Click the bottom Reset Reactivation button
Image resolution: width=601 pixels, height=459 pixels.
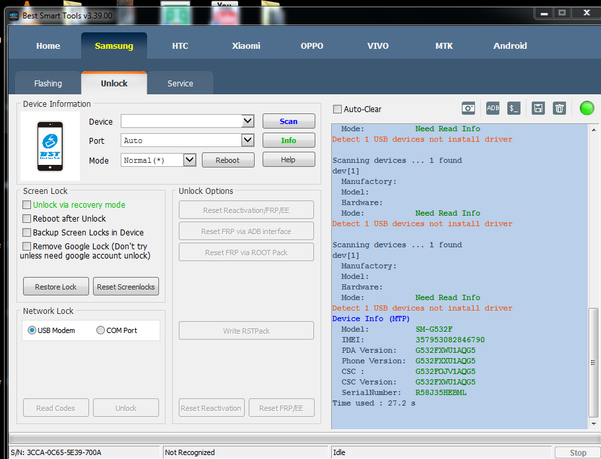click(x=211, y=408)
